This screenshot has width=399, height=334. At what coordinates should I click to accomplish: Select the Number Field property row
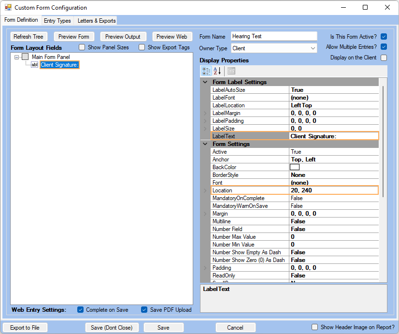click(x=295, y=229)
